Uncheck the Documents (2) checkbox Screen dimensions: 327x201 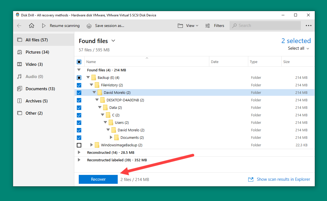point(79,137)
